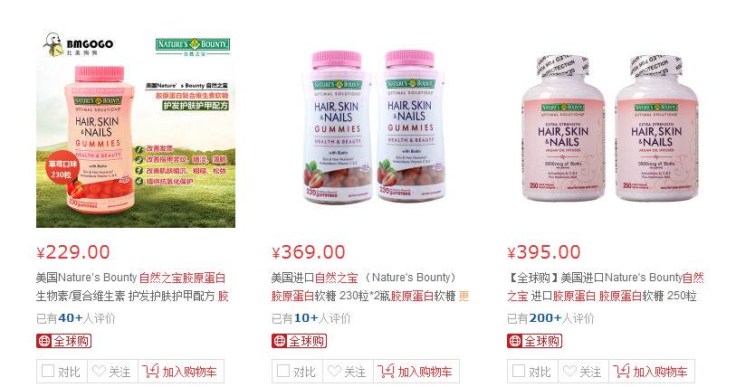Click the heart icon on ¥395.00 product

click(x=569, y=371)
